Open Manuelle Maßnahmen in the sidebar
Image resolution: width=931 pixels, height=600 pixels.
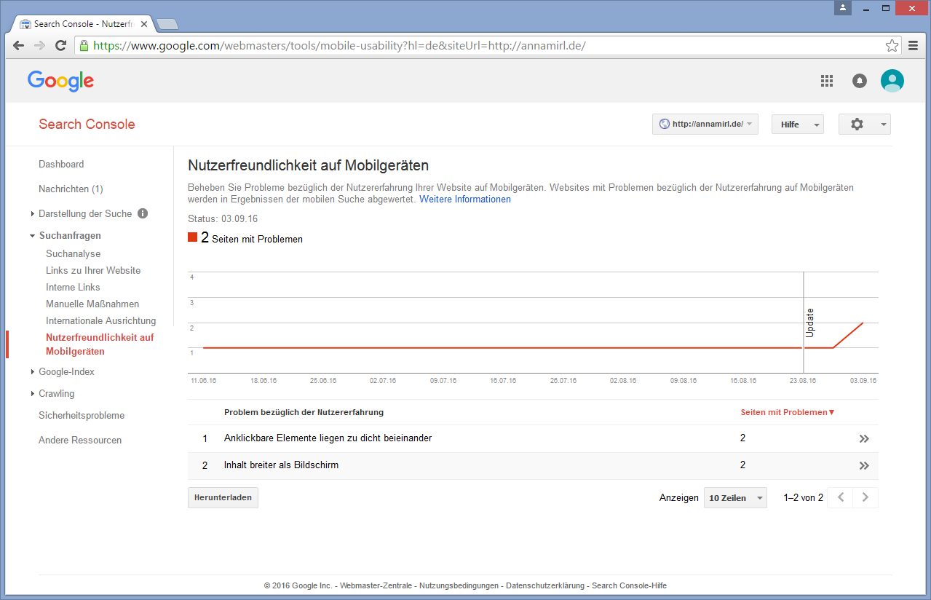pyautogui.click(x=92, y=304)
